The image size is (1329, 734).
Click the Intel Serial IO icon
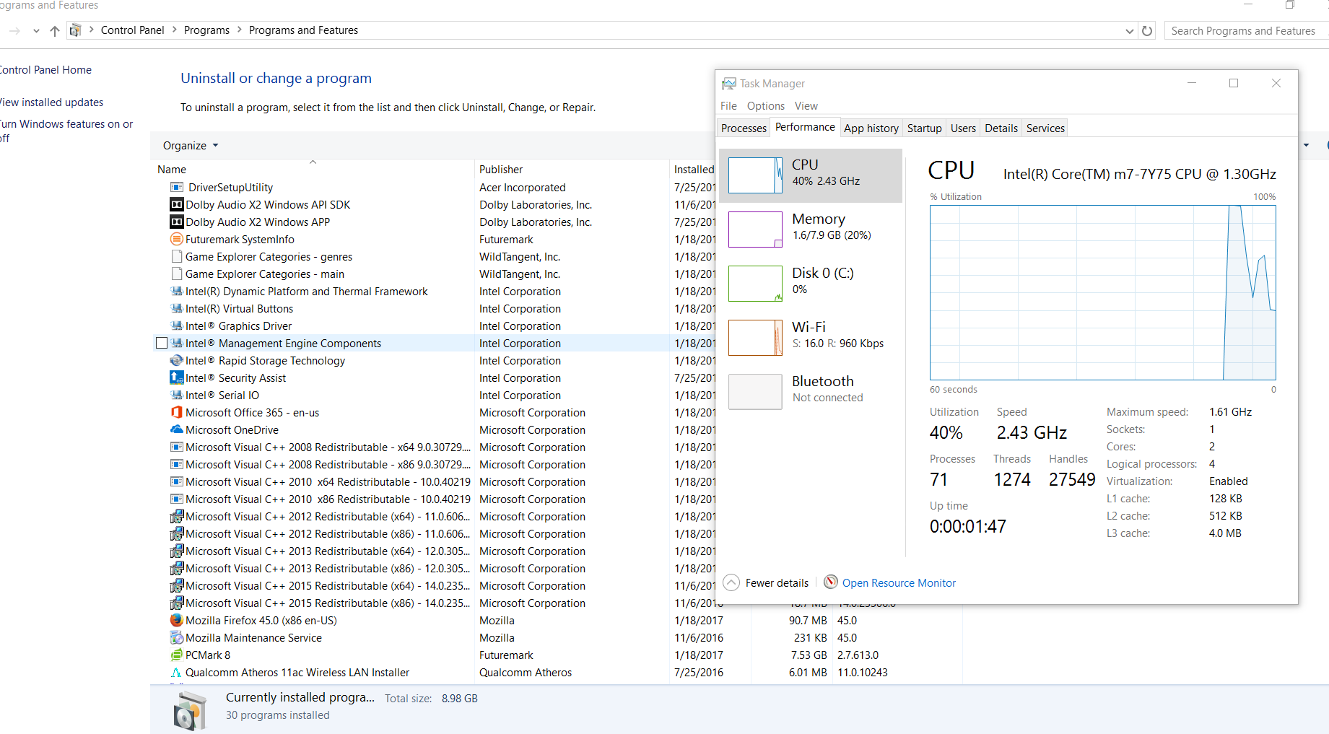[x=177, y=395]
